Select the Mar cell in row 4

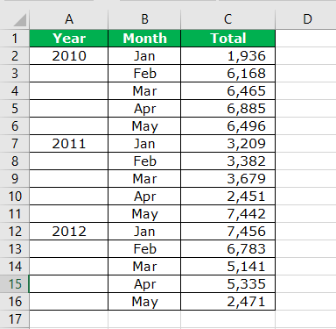tap(144, 91)
